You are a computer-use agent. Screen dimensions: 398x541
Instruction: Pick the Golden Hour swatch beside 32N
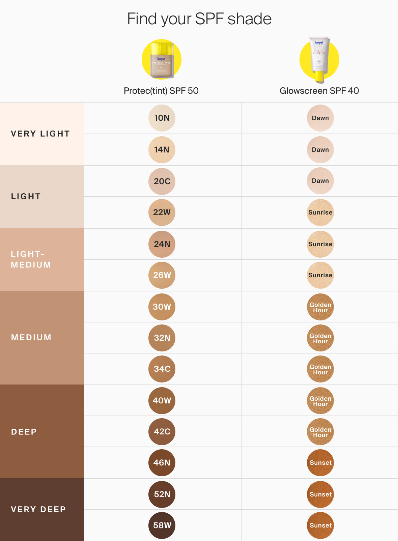pyautogui.click(x=320, y=338)
